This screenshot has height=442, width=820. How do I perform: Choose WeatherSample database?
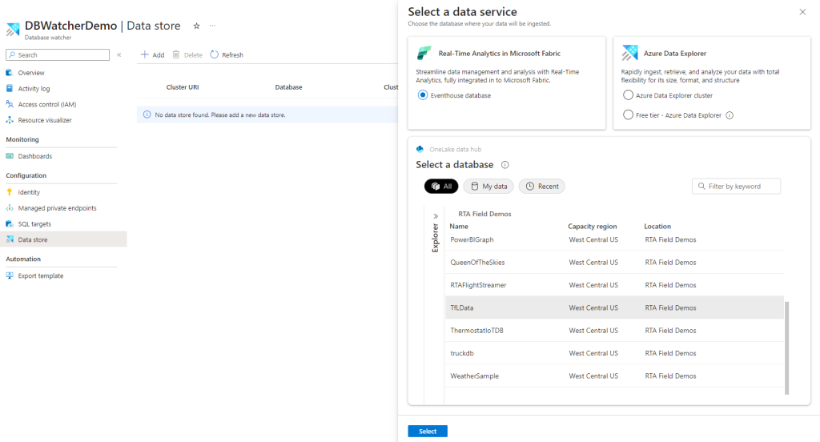click(614, 376)
